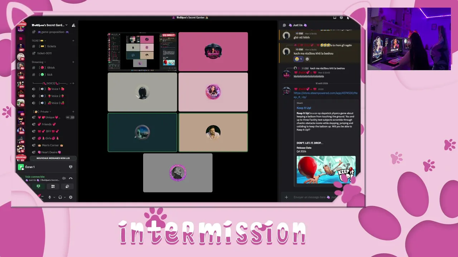Image resolution: width=458 pixels, height=257 pixels.
Task: Add a reaction with the smiley icon
Action: pos(307,59)
